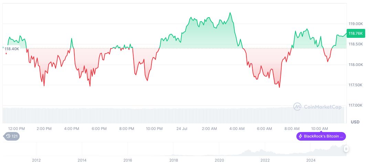Image resolution: width=369 pixels, height=164 pixels.
Task: Click the range slider handle on the navigator
Action: (346, 149)
